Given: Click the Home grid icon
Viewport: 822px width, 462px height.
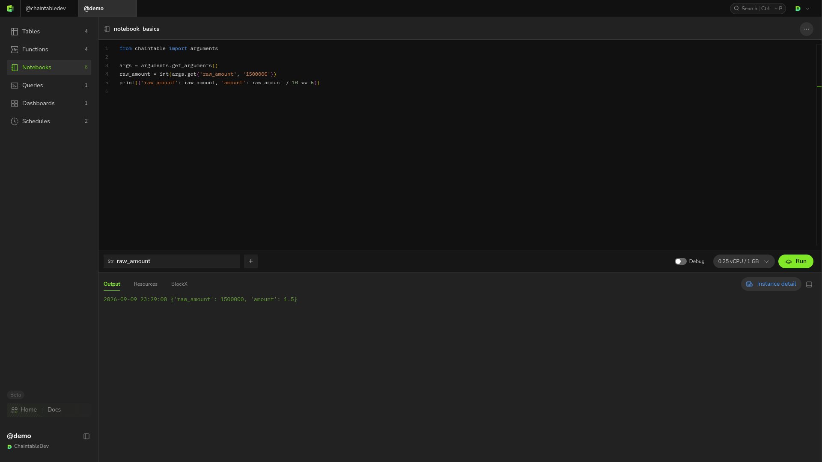Looking at the screenshot, I should point(15,410).
